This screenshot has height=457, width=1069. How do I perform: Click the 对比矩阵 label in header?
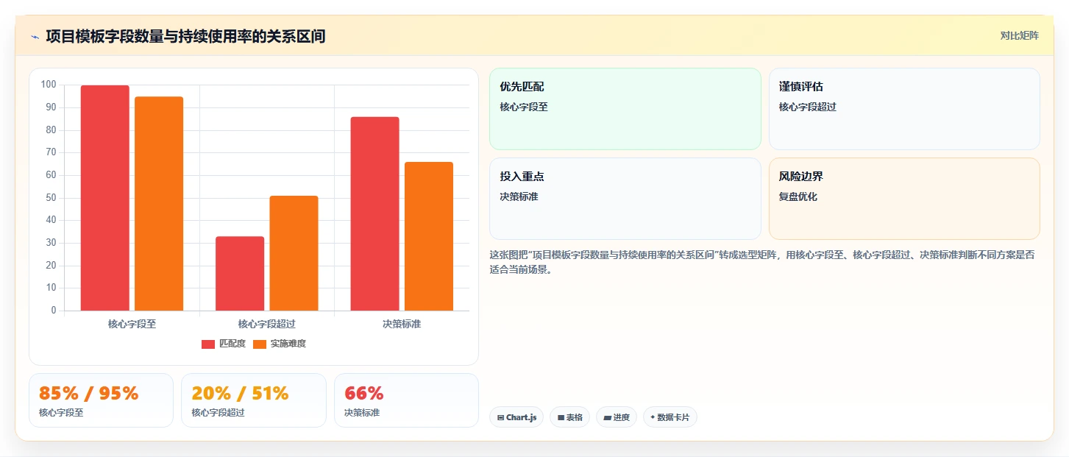(1019, 35)
